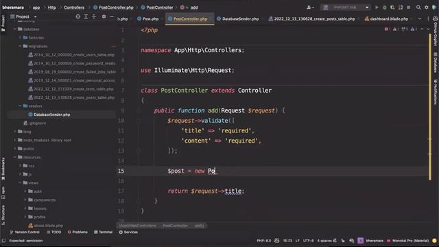Switch to the Post.php editor tab
439x247 pixels.
coord(148,19)
